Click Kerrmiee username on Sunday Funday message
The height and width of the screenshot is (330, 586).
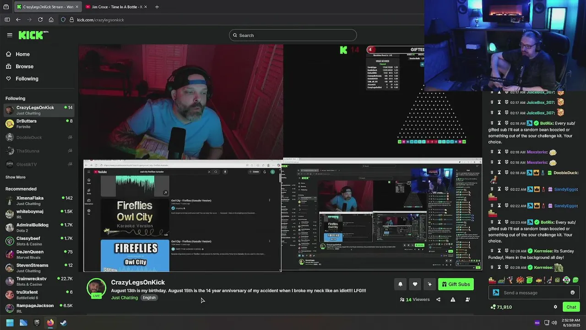click(543, 251)
